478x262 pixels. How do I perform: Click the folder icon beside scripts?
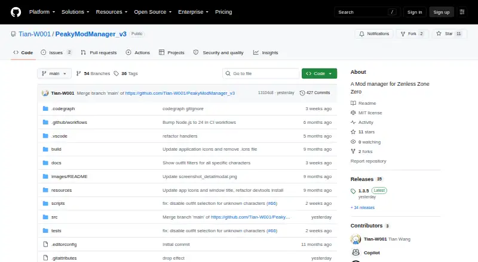(45, 203)
